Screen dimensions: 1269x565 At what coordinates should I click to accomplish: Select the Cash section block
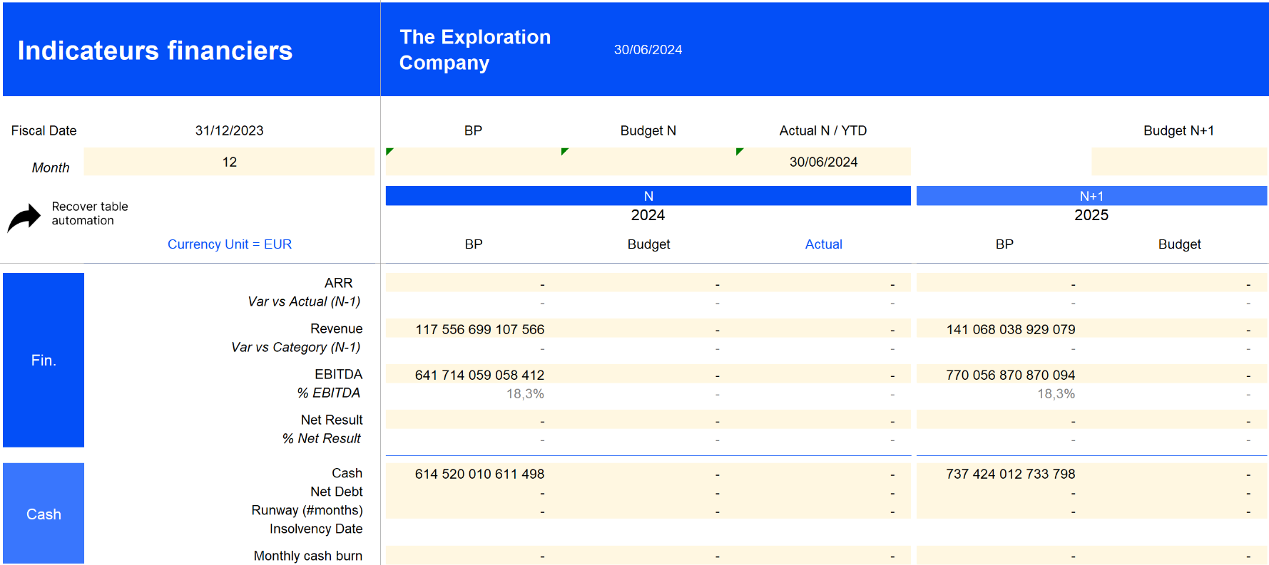44,514
